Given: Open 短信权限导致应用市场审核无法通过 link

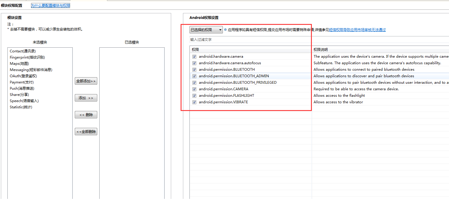Looking at the screenshot, I should (357, 30).
